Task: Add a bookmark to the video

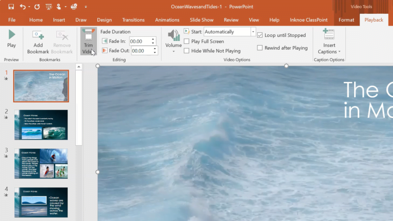Action: 38,42
